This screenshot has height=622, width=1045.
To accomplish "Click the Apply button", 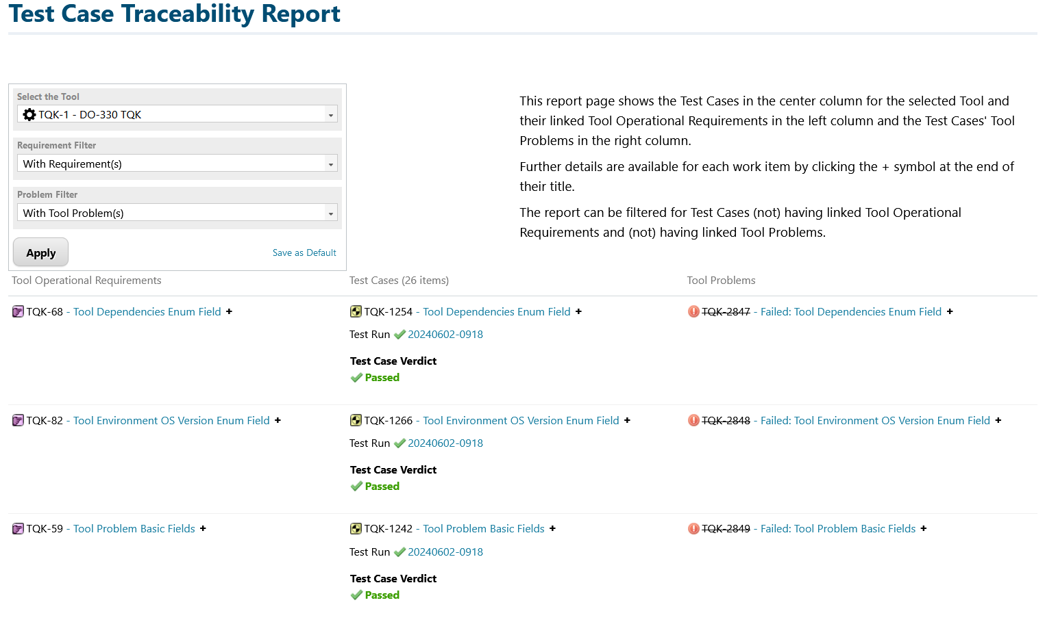I will point(41,252).
